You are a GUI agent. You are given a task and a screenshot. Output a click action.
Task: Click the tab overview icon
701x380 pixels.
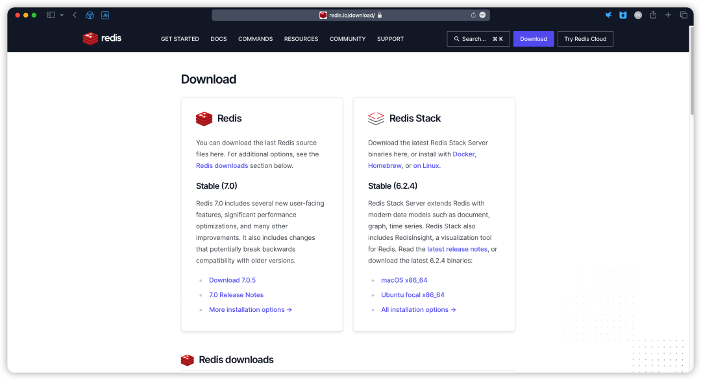click(683, 14)
